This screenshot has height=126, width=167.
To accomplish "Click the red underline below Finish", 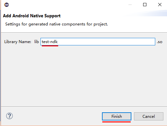I will [116, 122].
